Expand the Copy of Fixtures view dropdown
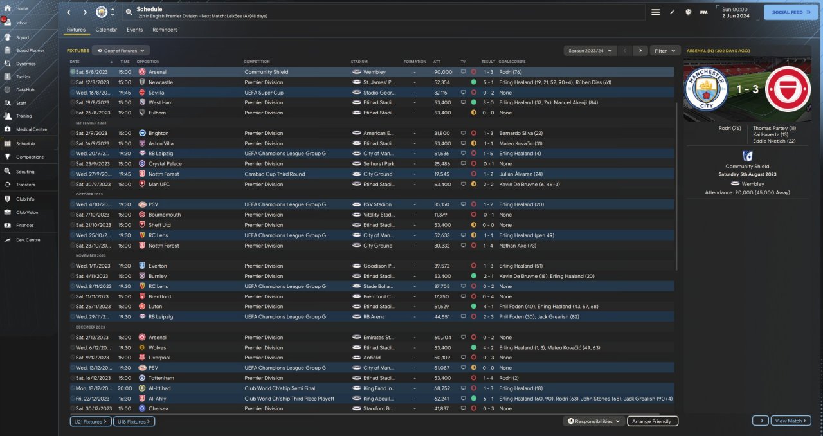Viewport: 823px width, 436px height. (x=121, y=50)
